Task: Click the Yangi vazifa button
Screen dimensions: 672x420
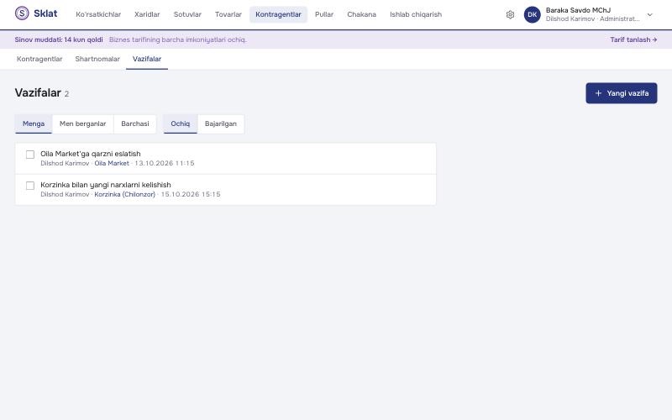Action: click(x=621, y=93)
